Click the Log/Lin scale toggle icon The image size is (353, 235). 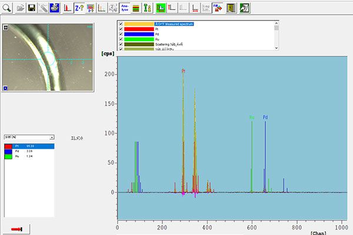[206, 8]
